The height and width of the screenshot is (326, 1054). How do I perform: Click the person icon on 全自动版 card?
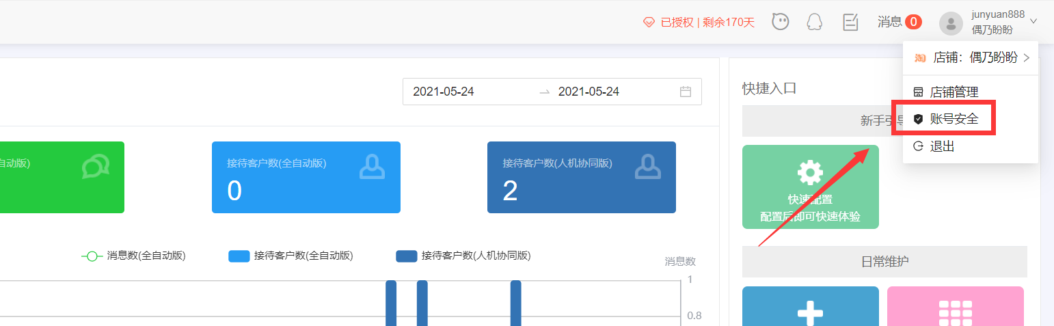(372, 167)
